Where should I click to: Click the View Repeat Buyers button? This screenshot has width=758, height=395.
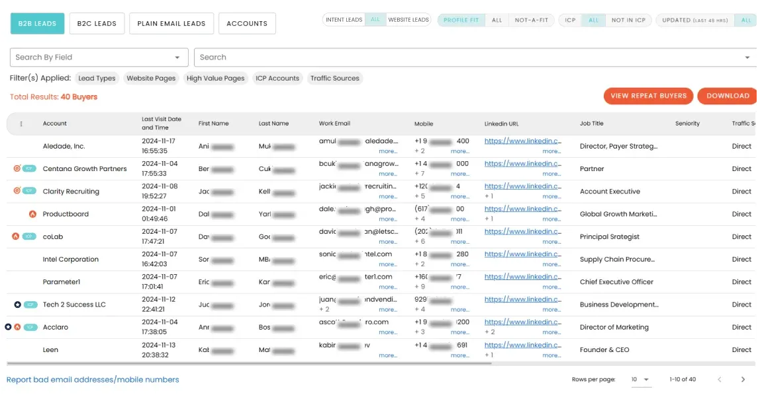(x=648, y=96)
